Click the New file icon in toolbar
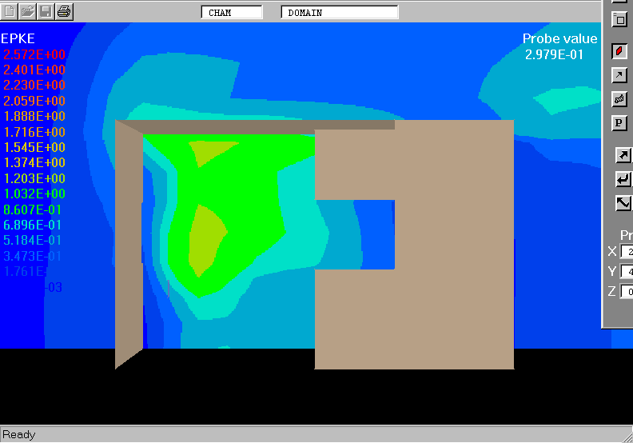Screen dimensions: 633x443 (x=10, y=11)
